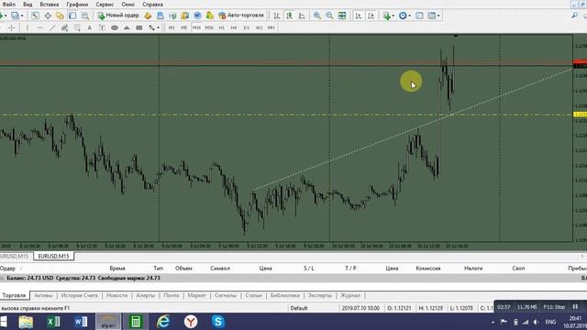Open periods clock icon
This screenshot has width=587, height=330.
403,16
